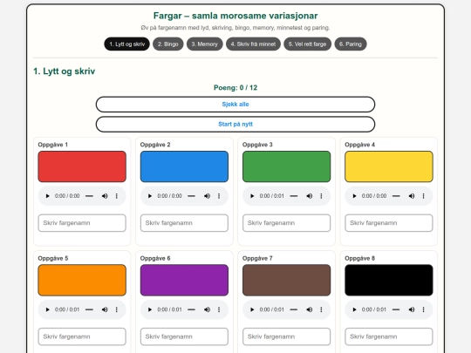Seek on Oppgåve 8 audio progress bar
This screenshot has height=353, width=471.
[396, 309]
